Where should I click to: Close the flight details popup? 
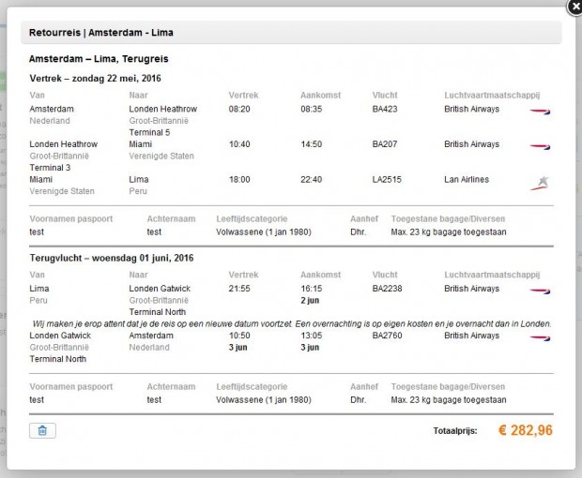tap(574, 7)
